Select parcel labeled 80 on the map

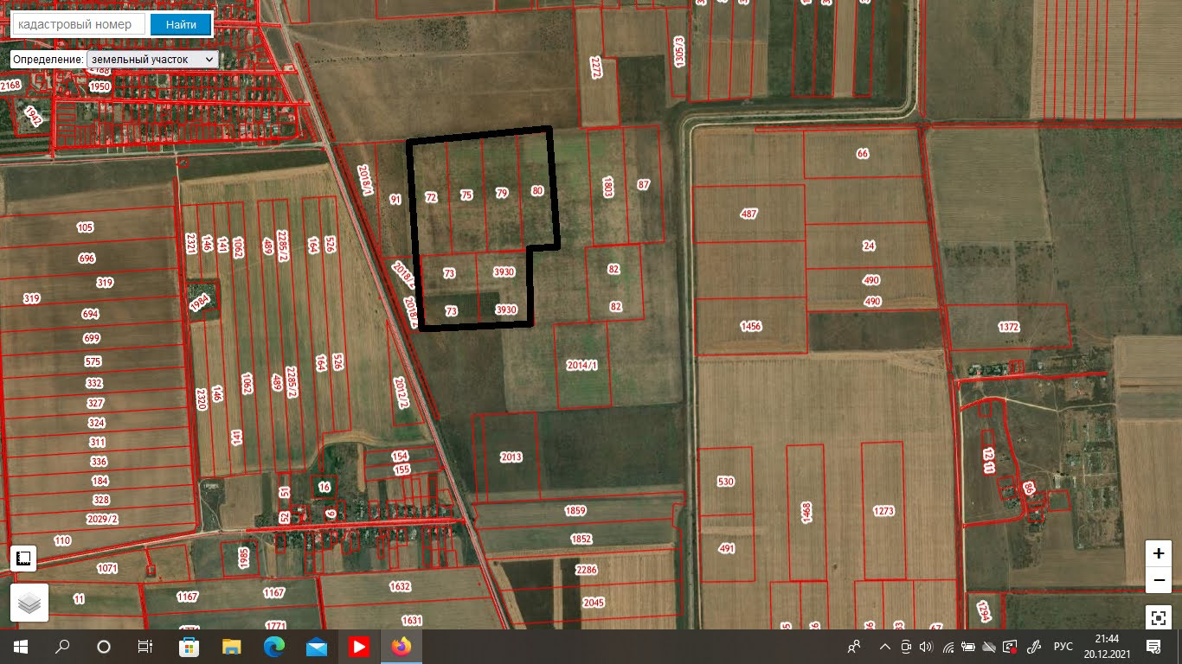[537, 190]
